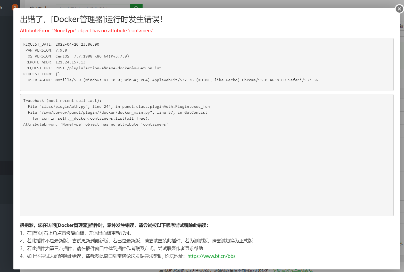The image size is (404, 272).
Task: Click the REQUEST_URI POST plugin line
Action: pos(93,68)
